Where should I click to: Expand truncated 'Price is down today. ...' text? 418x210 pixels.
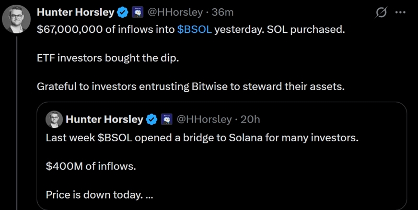click(99, 195)
